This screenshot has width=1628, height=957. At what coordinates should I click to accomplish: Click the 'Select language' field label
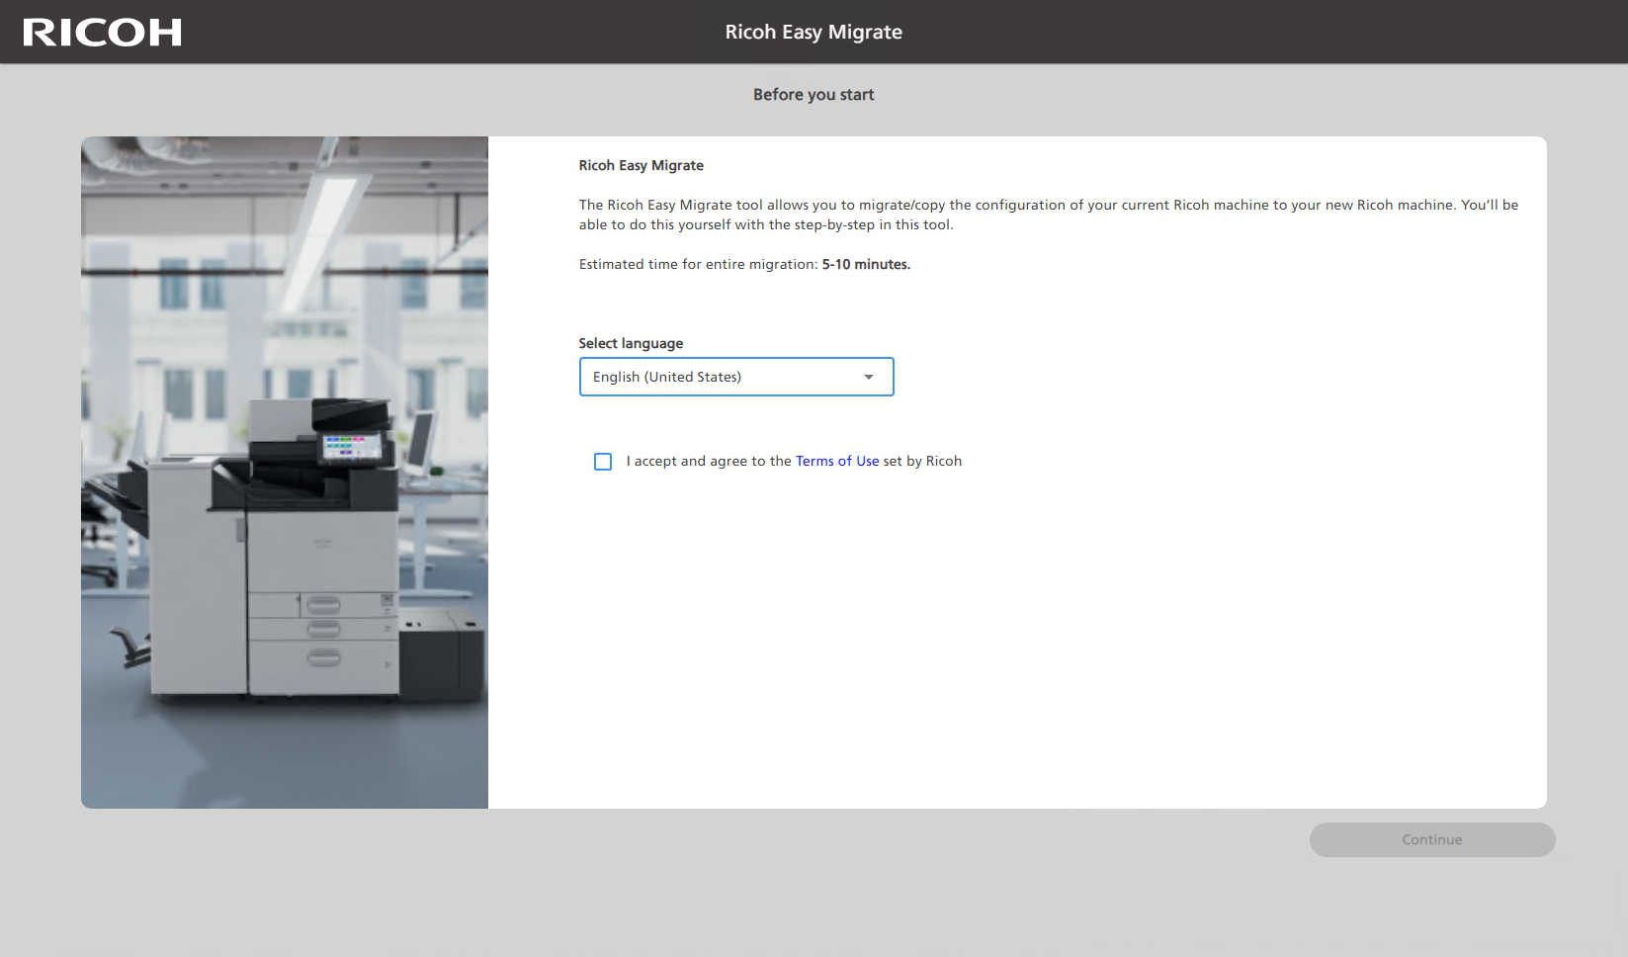[631, 343]
